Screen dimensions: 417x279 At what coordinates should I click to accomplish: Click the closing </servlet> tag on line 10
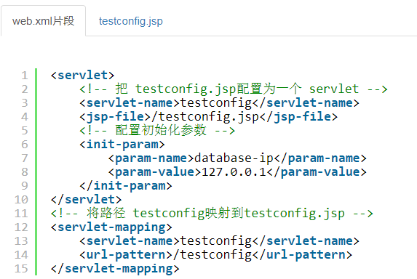[x=86, y=200]
